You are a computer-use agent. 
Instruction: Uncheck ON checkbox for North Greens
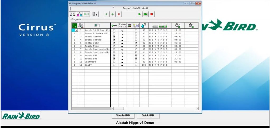114,37
